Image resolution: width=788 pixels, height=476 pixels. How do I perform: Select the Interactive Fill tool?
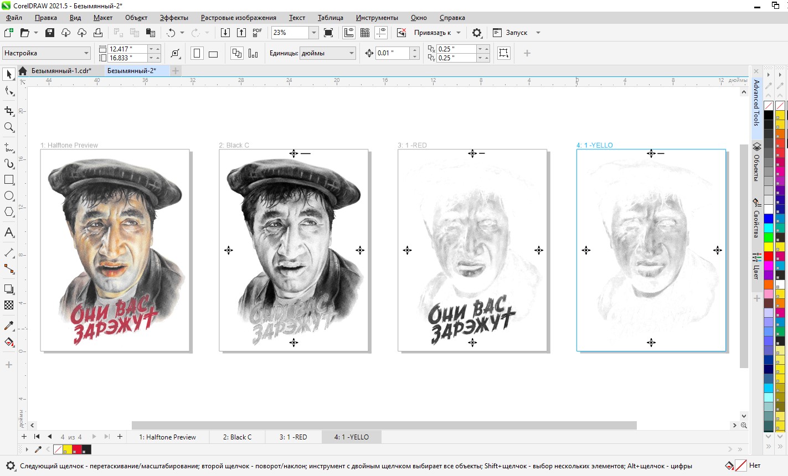[9, 342]
